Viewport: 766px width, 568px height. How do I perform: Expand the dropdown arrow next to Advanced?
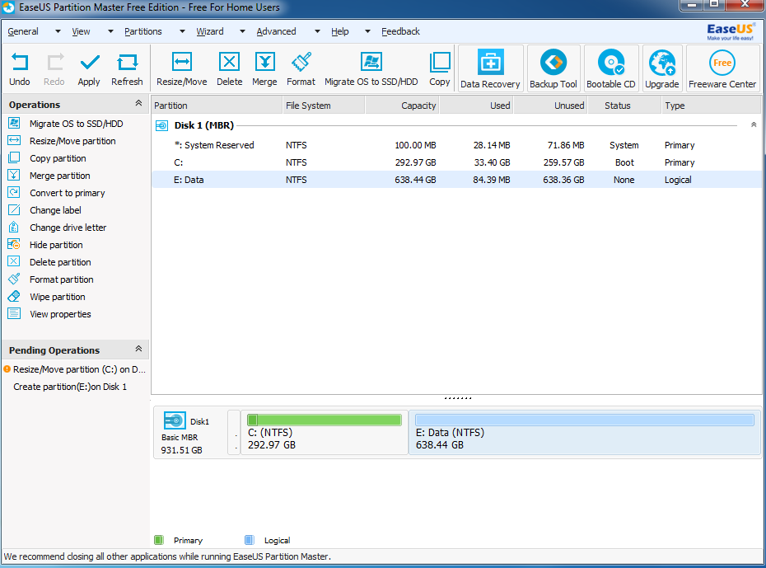tap(317, 31)
